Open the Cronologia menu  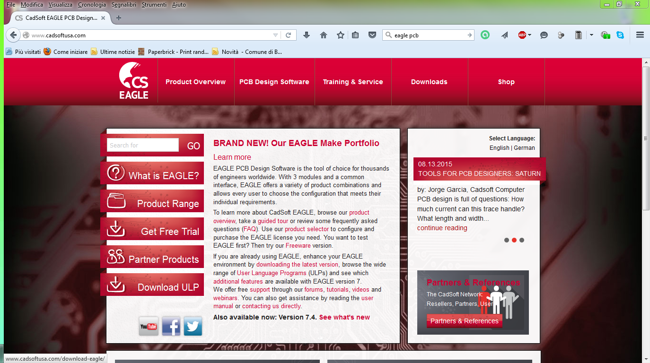[x=92, y=5]
